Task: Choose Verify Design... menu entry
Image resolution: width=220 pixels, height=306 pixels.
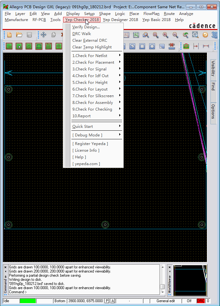Action: coord(97,27)
